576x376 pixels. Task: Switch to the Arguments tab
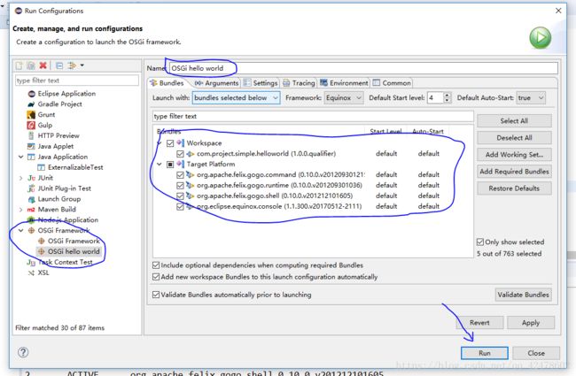[217, 83]
